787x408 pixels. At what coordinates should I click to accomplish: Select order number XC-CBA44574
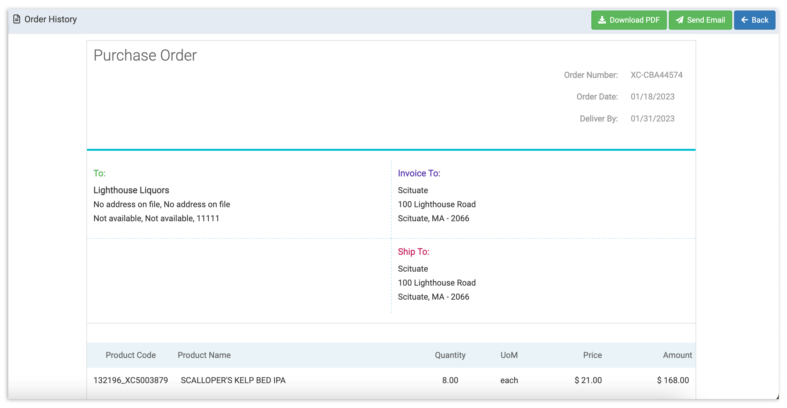tap(656, 75)
